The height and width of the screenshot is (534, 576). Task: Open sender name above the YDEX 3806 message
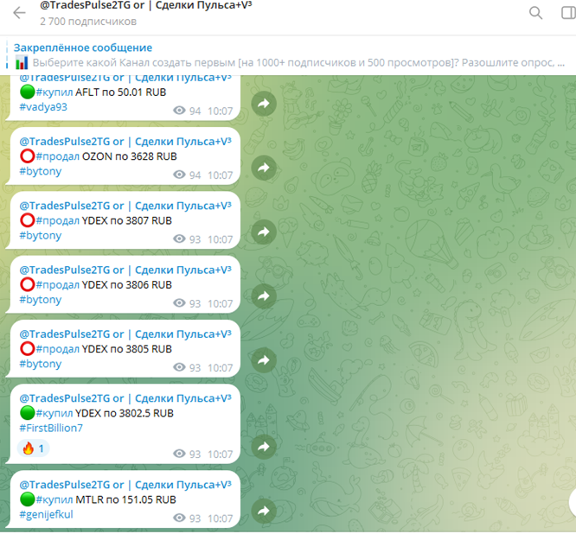click(x=125, y=270)
